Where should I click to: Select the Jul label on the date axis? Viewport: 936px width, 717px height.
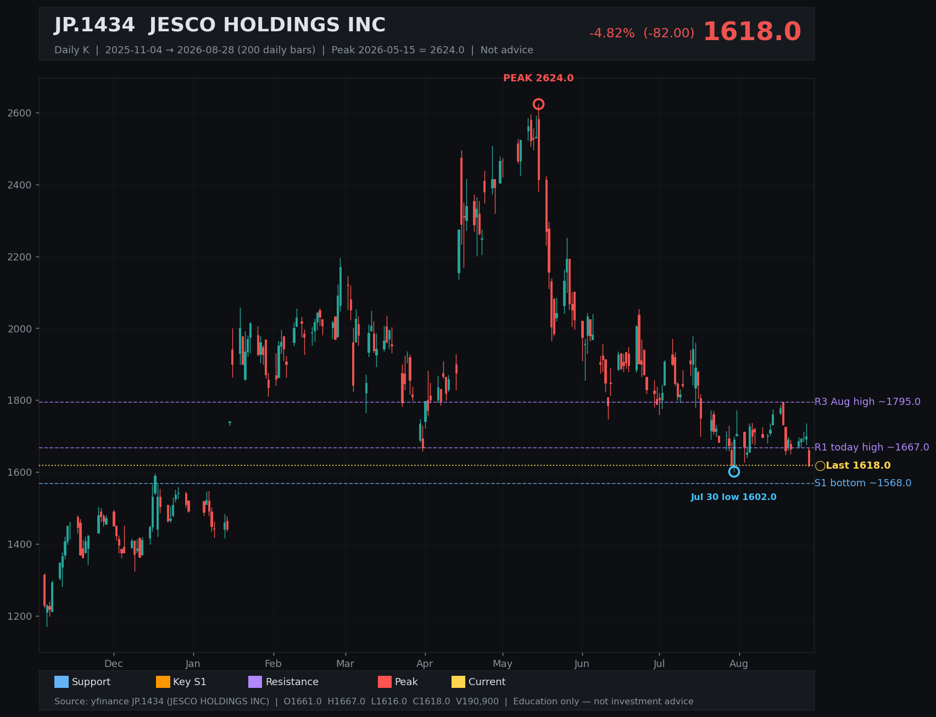tap(659, 664)
